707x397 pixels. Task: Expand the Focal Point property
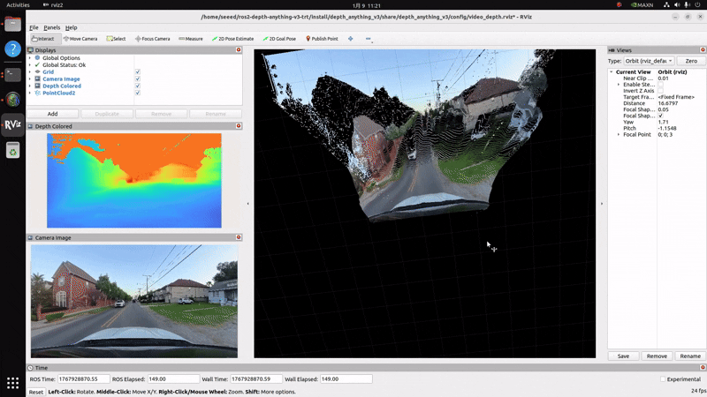pyautogui.click(x=619, y=134)
